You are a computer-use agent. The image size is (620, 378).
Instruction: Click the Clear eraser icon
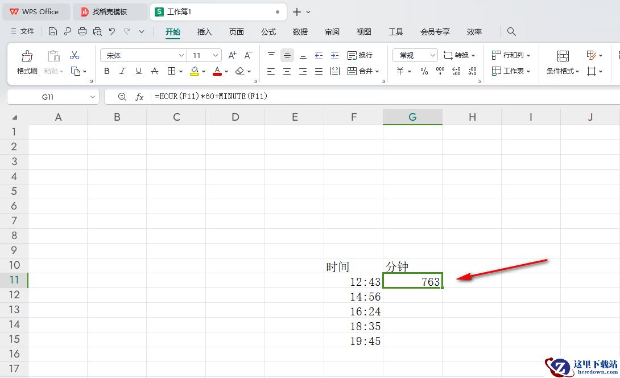(x=239, y=71)
